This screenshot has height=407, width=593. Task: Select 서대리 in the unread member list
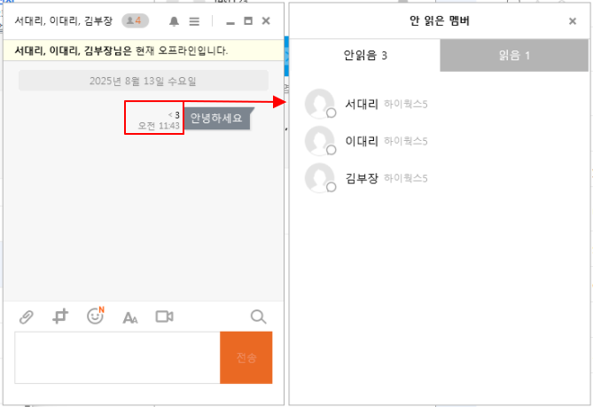[362, 105]
